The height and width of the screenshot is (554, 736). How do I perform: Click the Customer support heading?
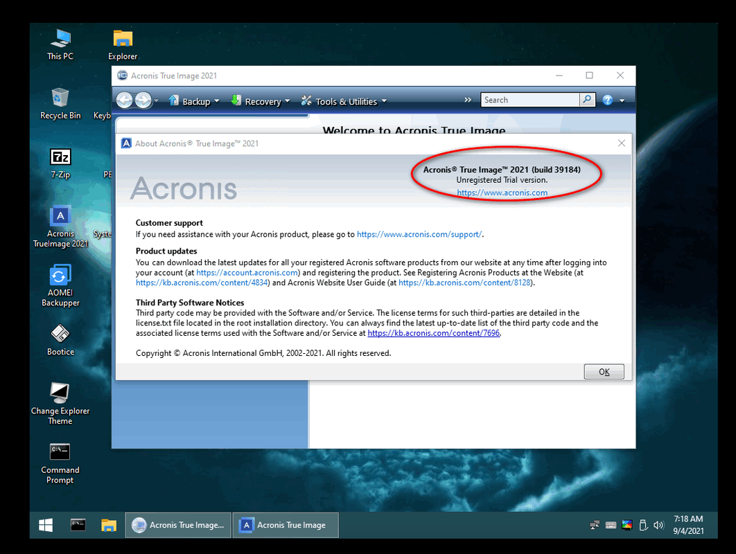coord(170,223)
